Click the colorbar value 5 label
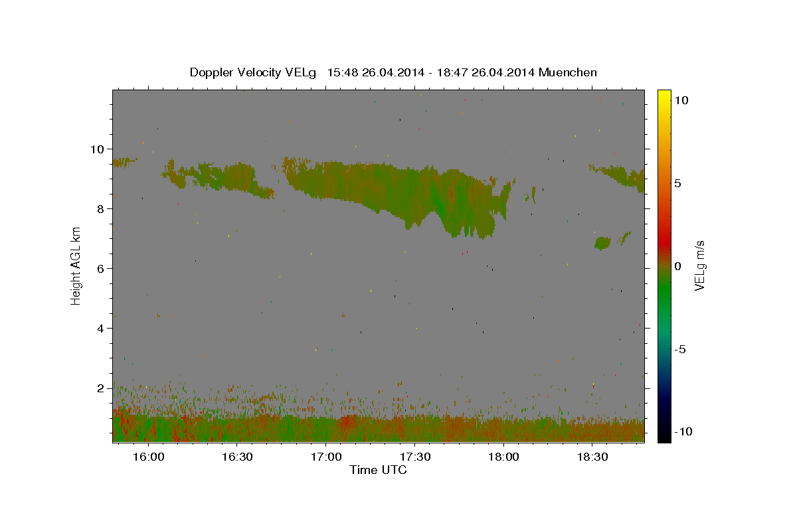 [x=677, y=183]
